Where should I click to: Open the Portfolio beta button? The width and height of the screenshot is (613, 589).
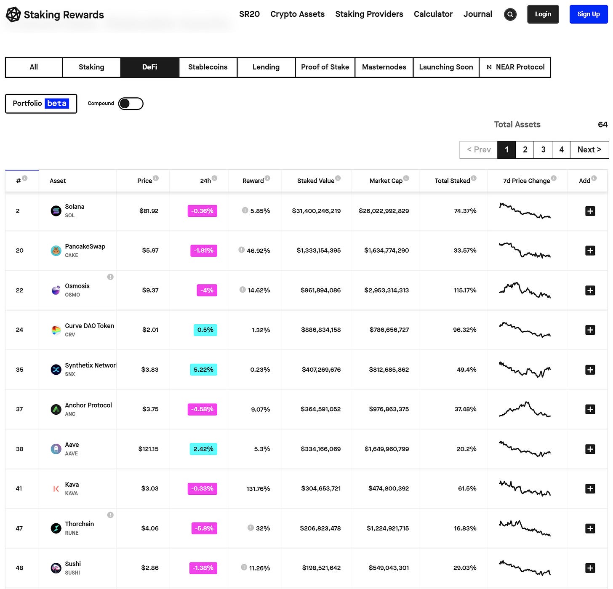(x=41, y=104)
